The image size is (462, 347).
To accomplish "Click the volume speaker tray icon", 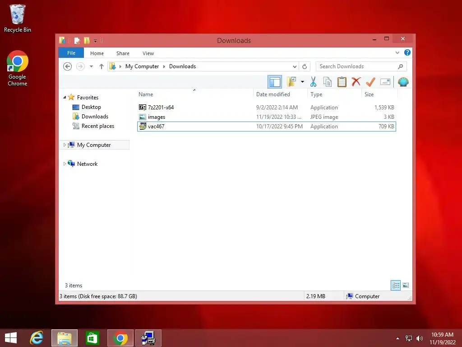I will (419, 338).
